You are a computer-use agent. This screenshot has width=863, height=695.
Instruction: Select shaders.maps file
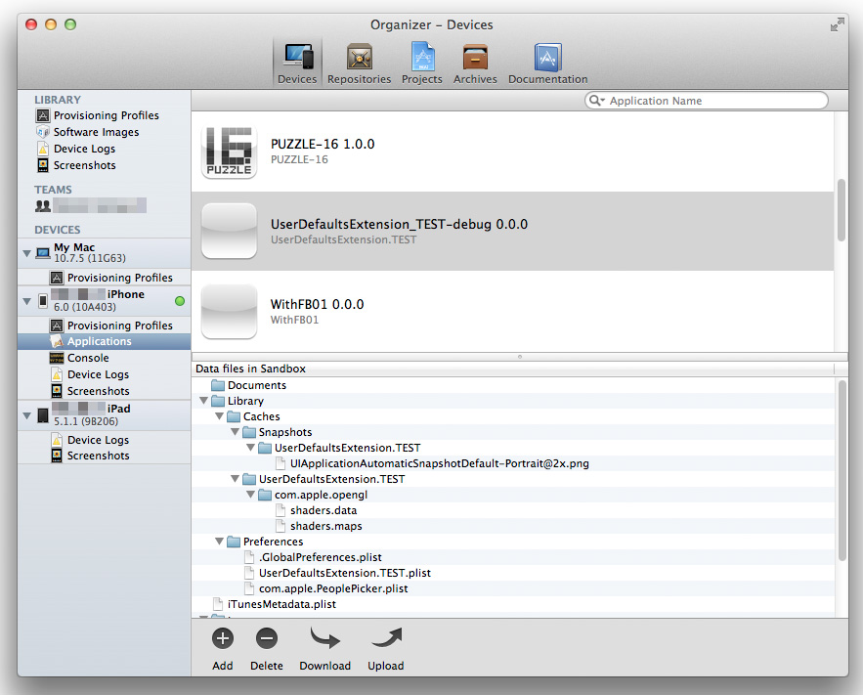coord(319,526)
